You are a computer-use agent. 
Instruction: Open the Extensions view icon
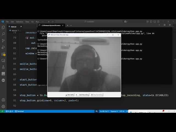pyautogui.click(x=3, y=54)
